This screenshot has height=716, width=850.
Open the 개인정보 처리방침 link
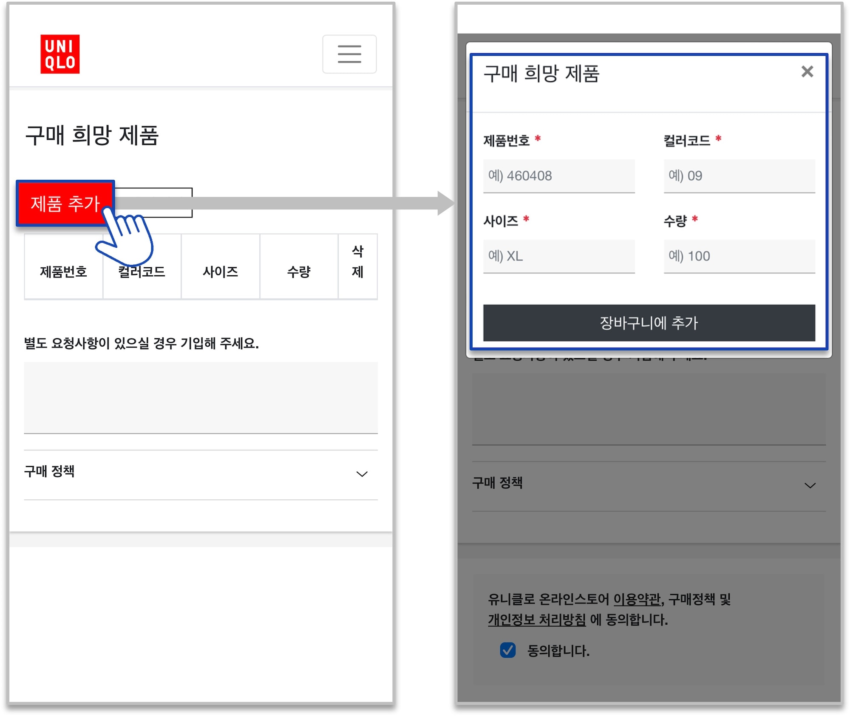pos(537,620)
